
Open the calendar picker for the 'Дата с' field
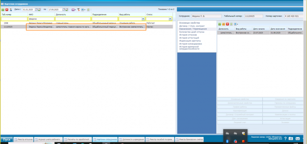[36, 10]
